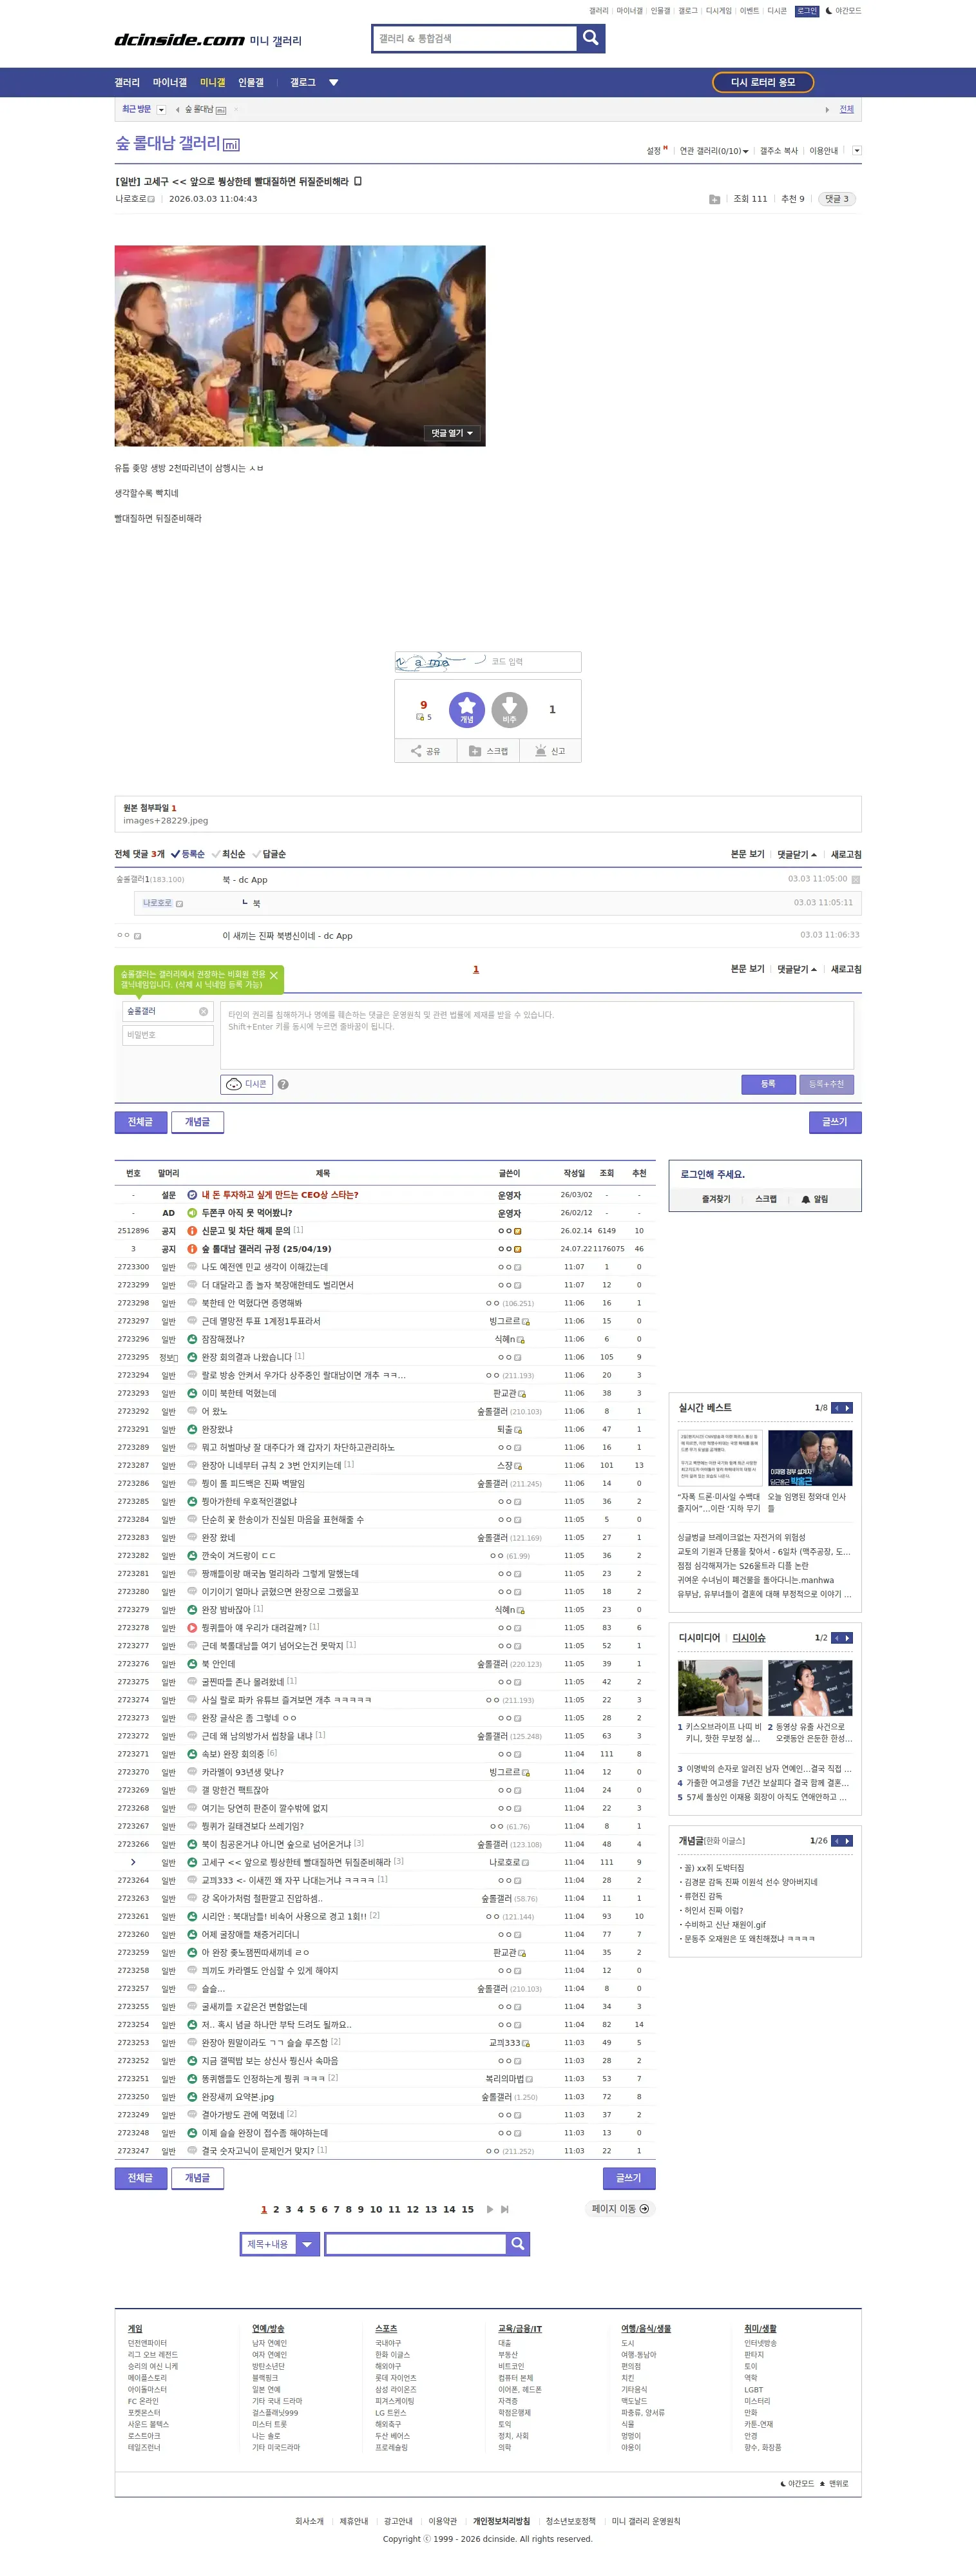Viewport: 976px width, 2576px height.
Task: Select 답글순 comment sort order
Action: point(269,854)
